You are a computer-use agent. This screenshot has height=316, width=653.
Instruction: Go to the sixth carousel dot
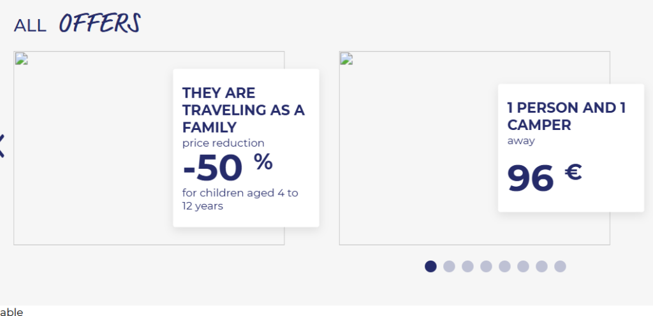tap(523, 266)
